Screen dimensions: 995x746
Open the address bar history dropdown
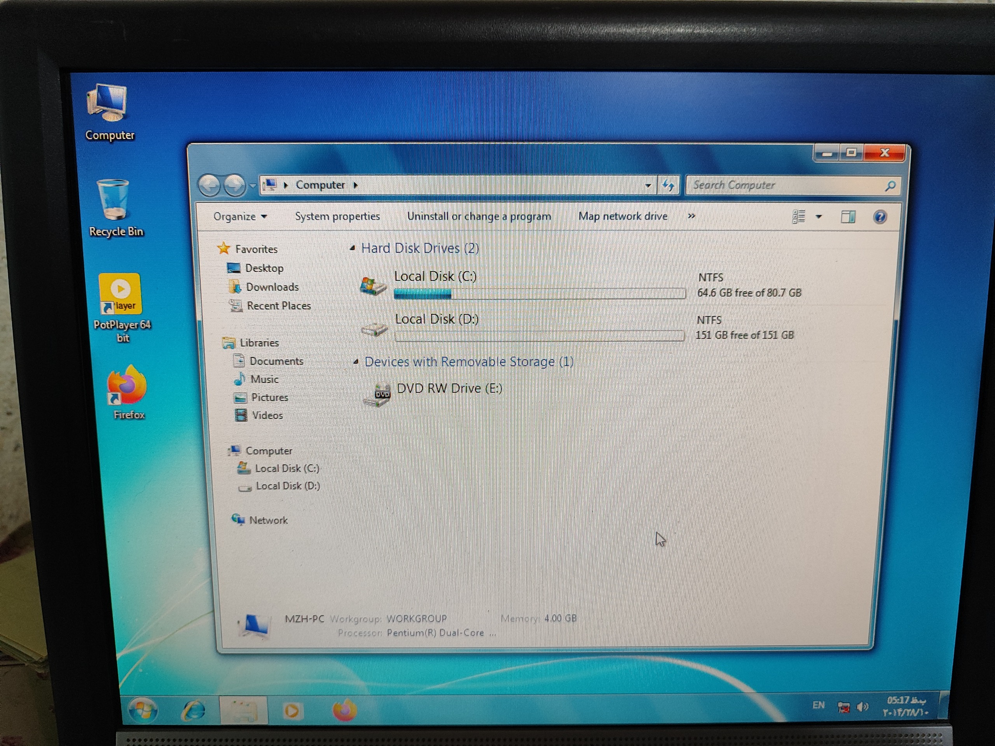coord(648,185)
